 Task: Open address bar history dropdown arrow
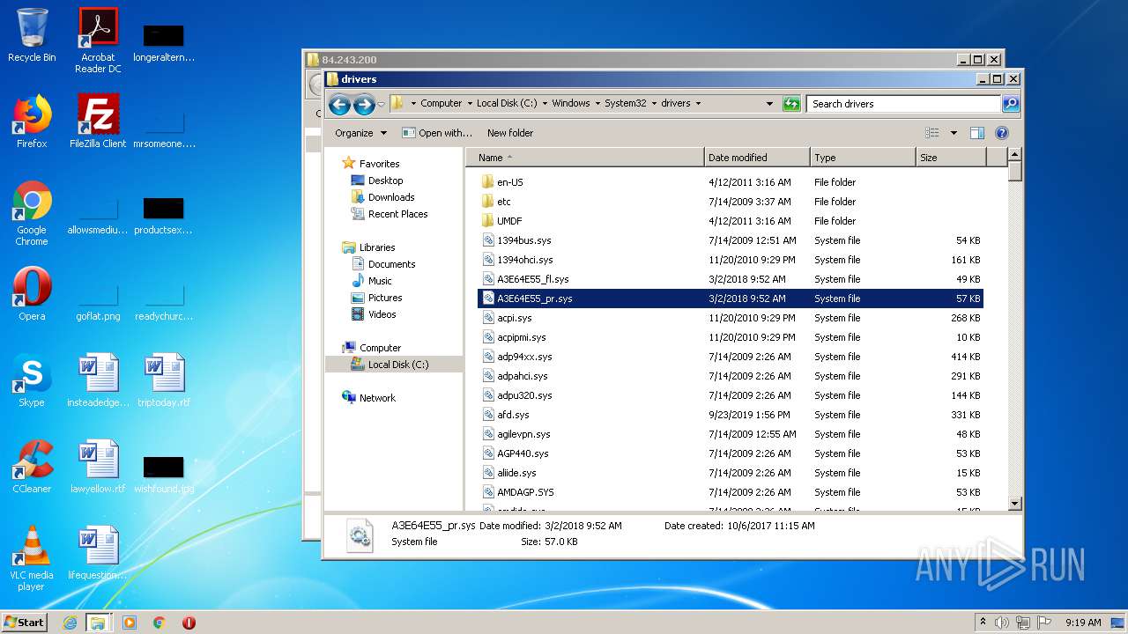point(769,104)
